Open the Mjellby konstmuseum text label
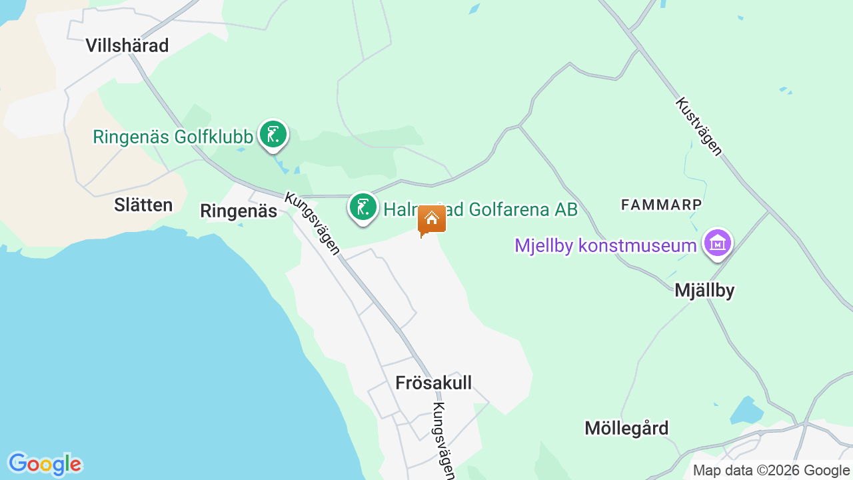Screen dimensions: 853x480 click(606, 245)
